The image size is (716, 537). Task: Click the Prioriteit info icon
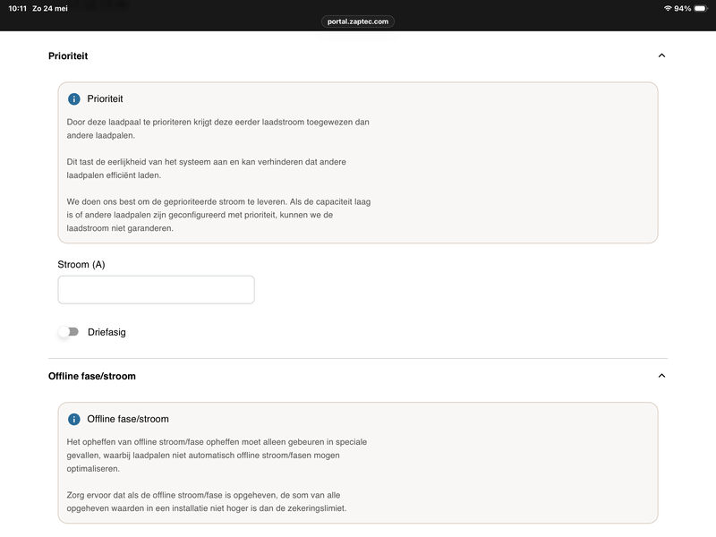click(x=74, y=99)
